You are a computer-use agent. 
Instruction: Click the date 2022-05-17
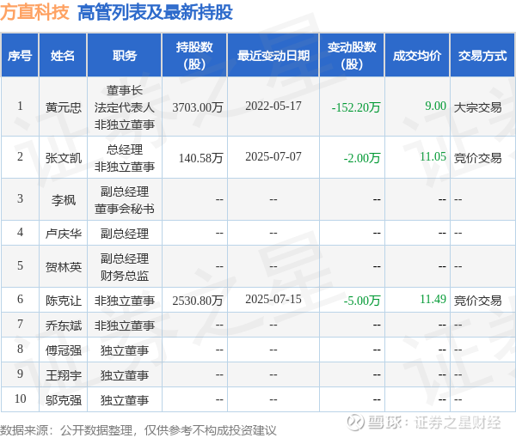(273, 106)
